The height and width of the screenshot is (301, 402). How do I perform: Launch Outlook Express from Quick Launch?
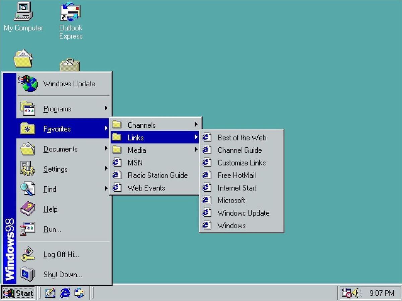coord(79,293)
